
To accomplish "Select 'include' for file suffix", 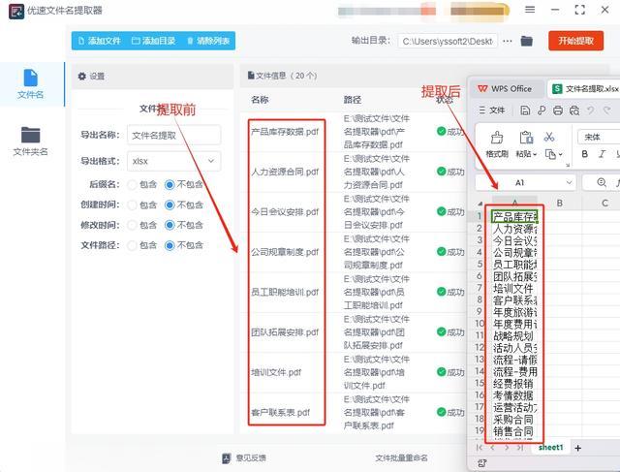I will coord(132,184).
